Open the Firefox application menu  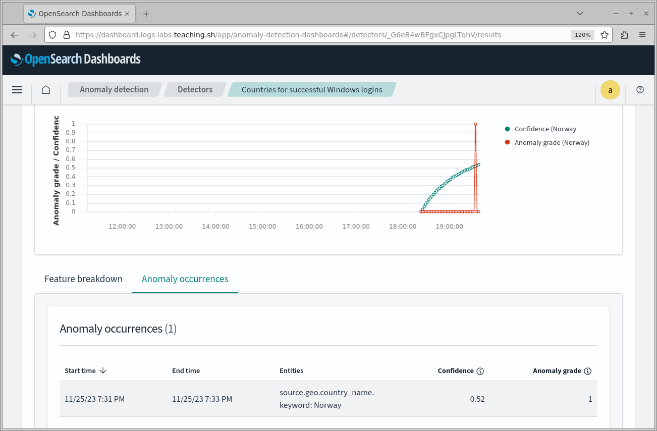(x=642, y=35)
